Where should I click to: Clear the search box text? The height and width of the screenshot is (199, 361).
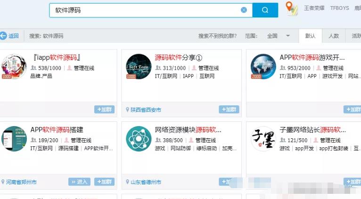(244, 10)
